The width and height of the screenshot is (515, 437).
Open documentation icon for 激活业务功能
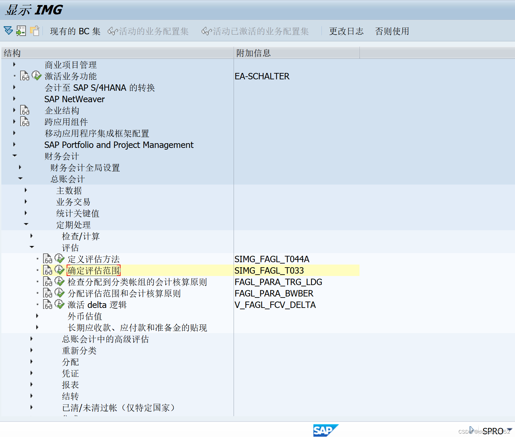[25, 76]
